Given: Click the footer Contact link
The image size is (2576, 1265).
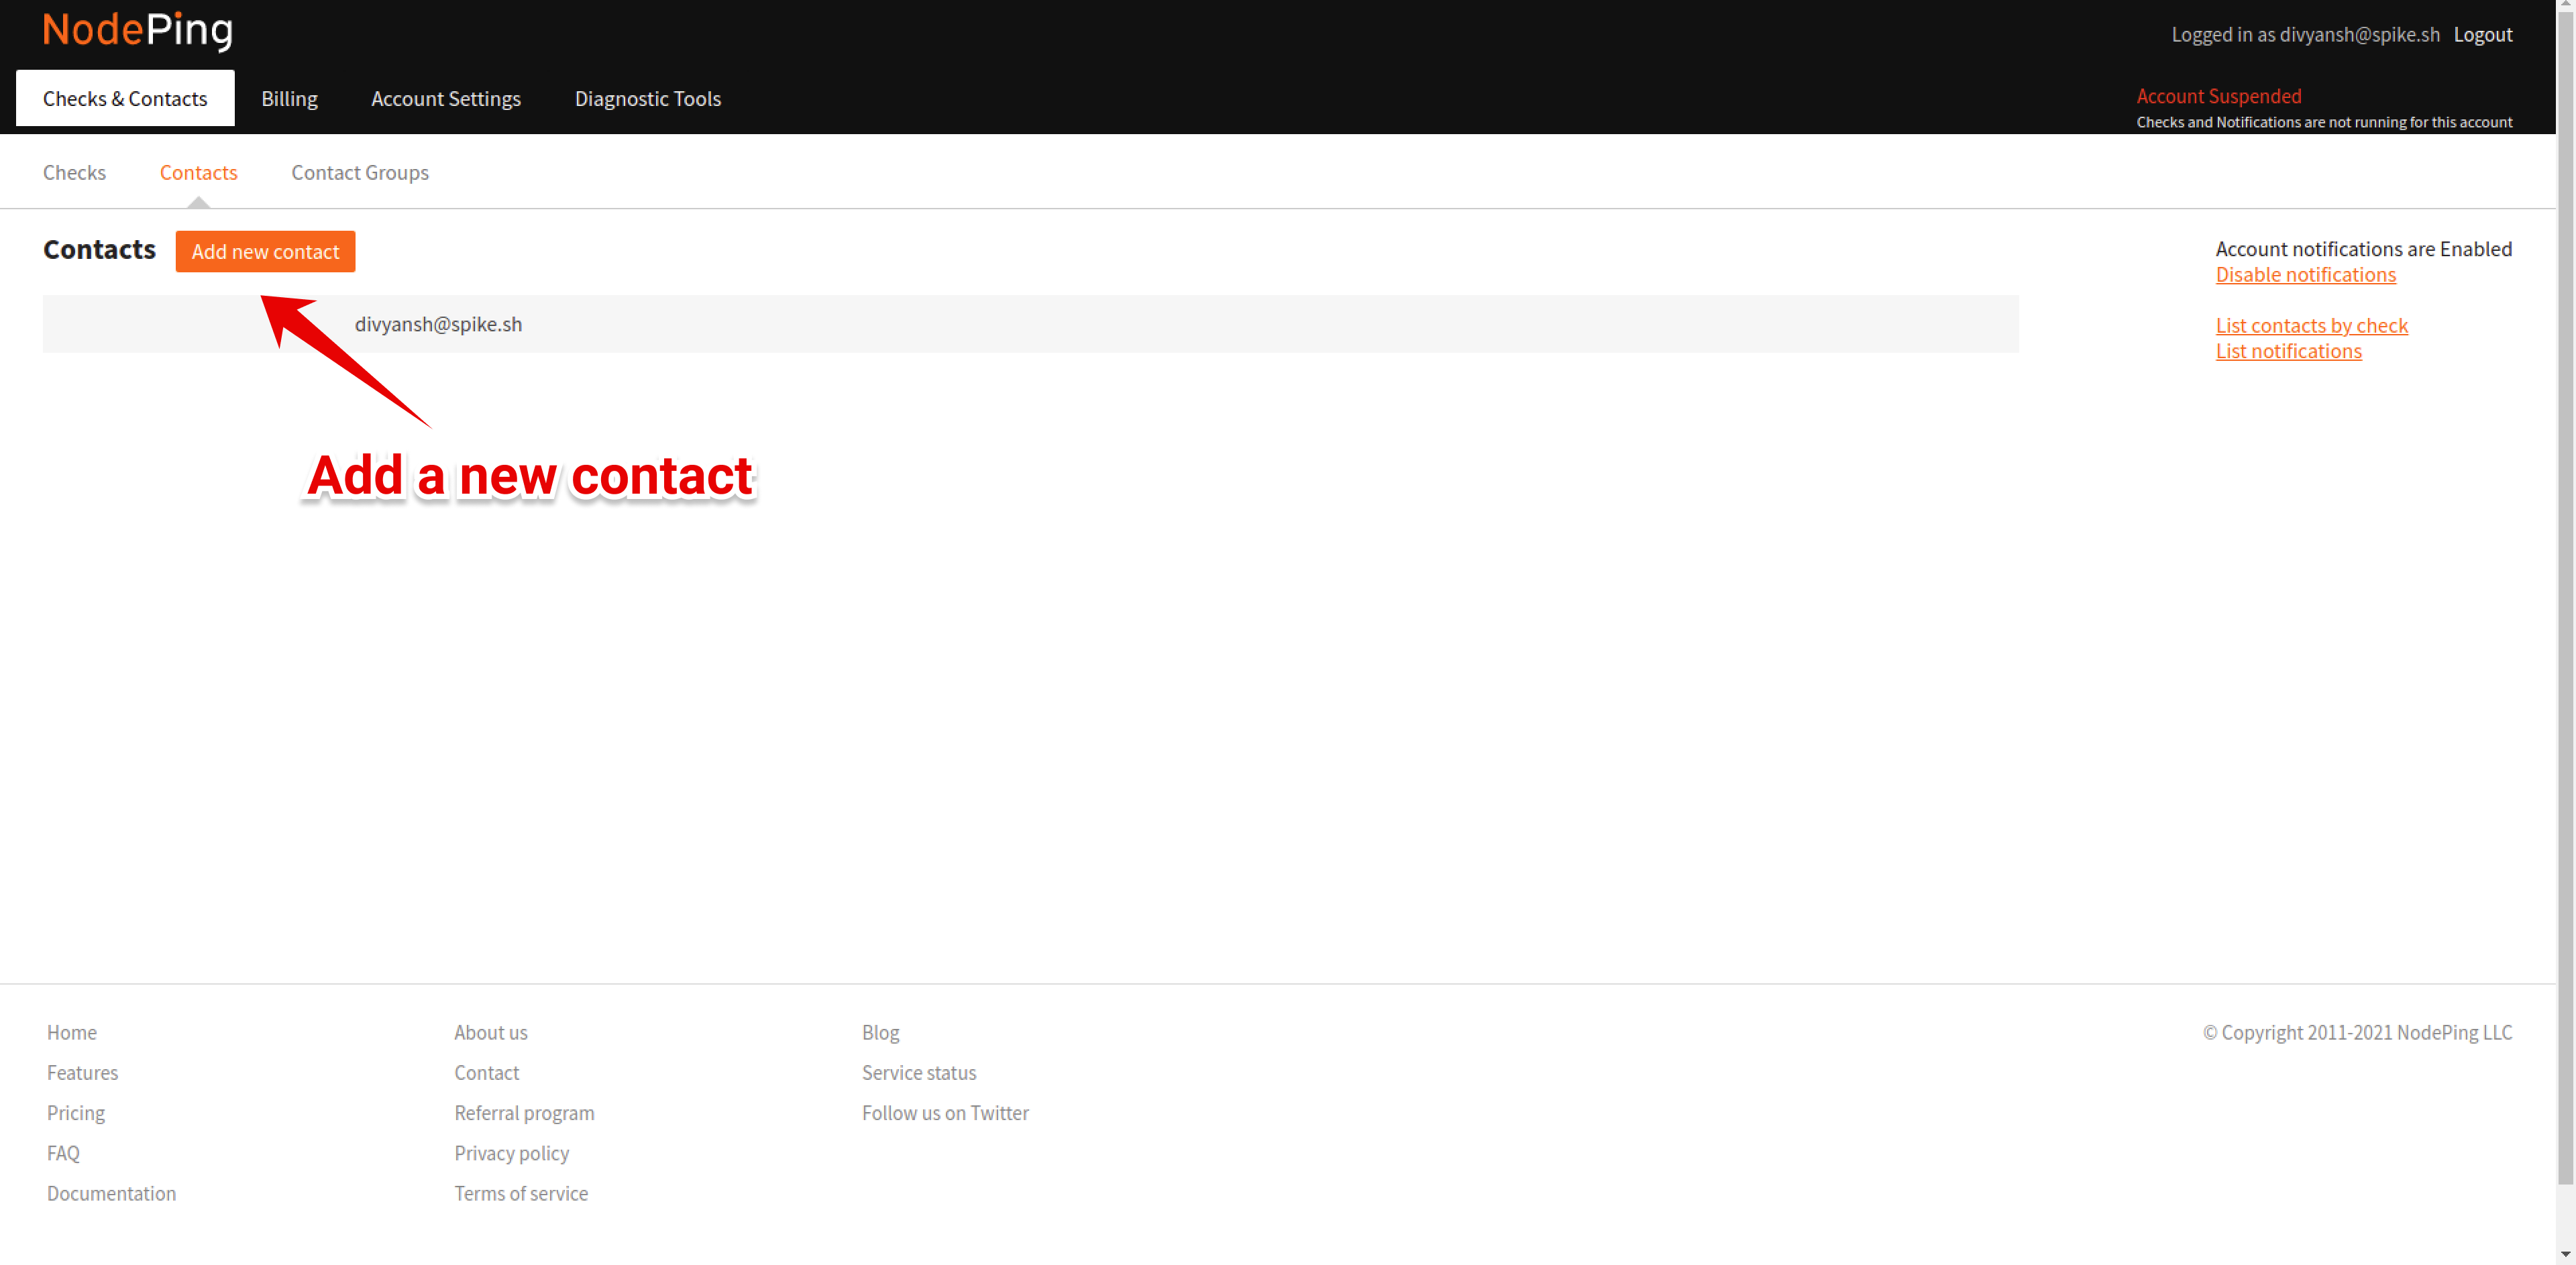Looking at the screenshot, I should 487,1072.
